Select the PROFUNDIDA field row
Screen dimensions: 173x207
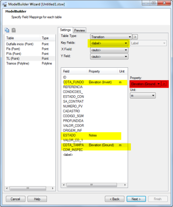coord(94,121)
